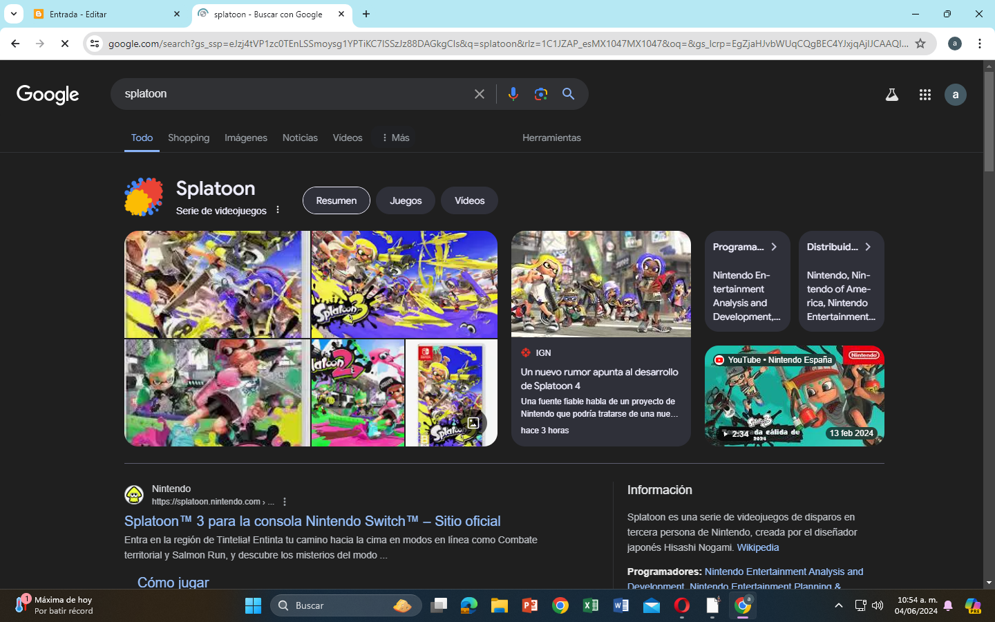Open a new browser tab
Image resolution: width=995 pixels, height=622 pixels.
point(366,14)
